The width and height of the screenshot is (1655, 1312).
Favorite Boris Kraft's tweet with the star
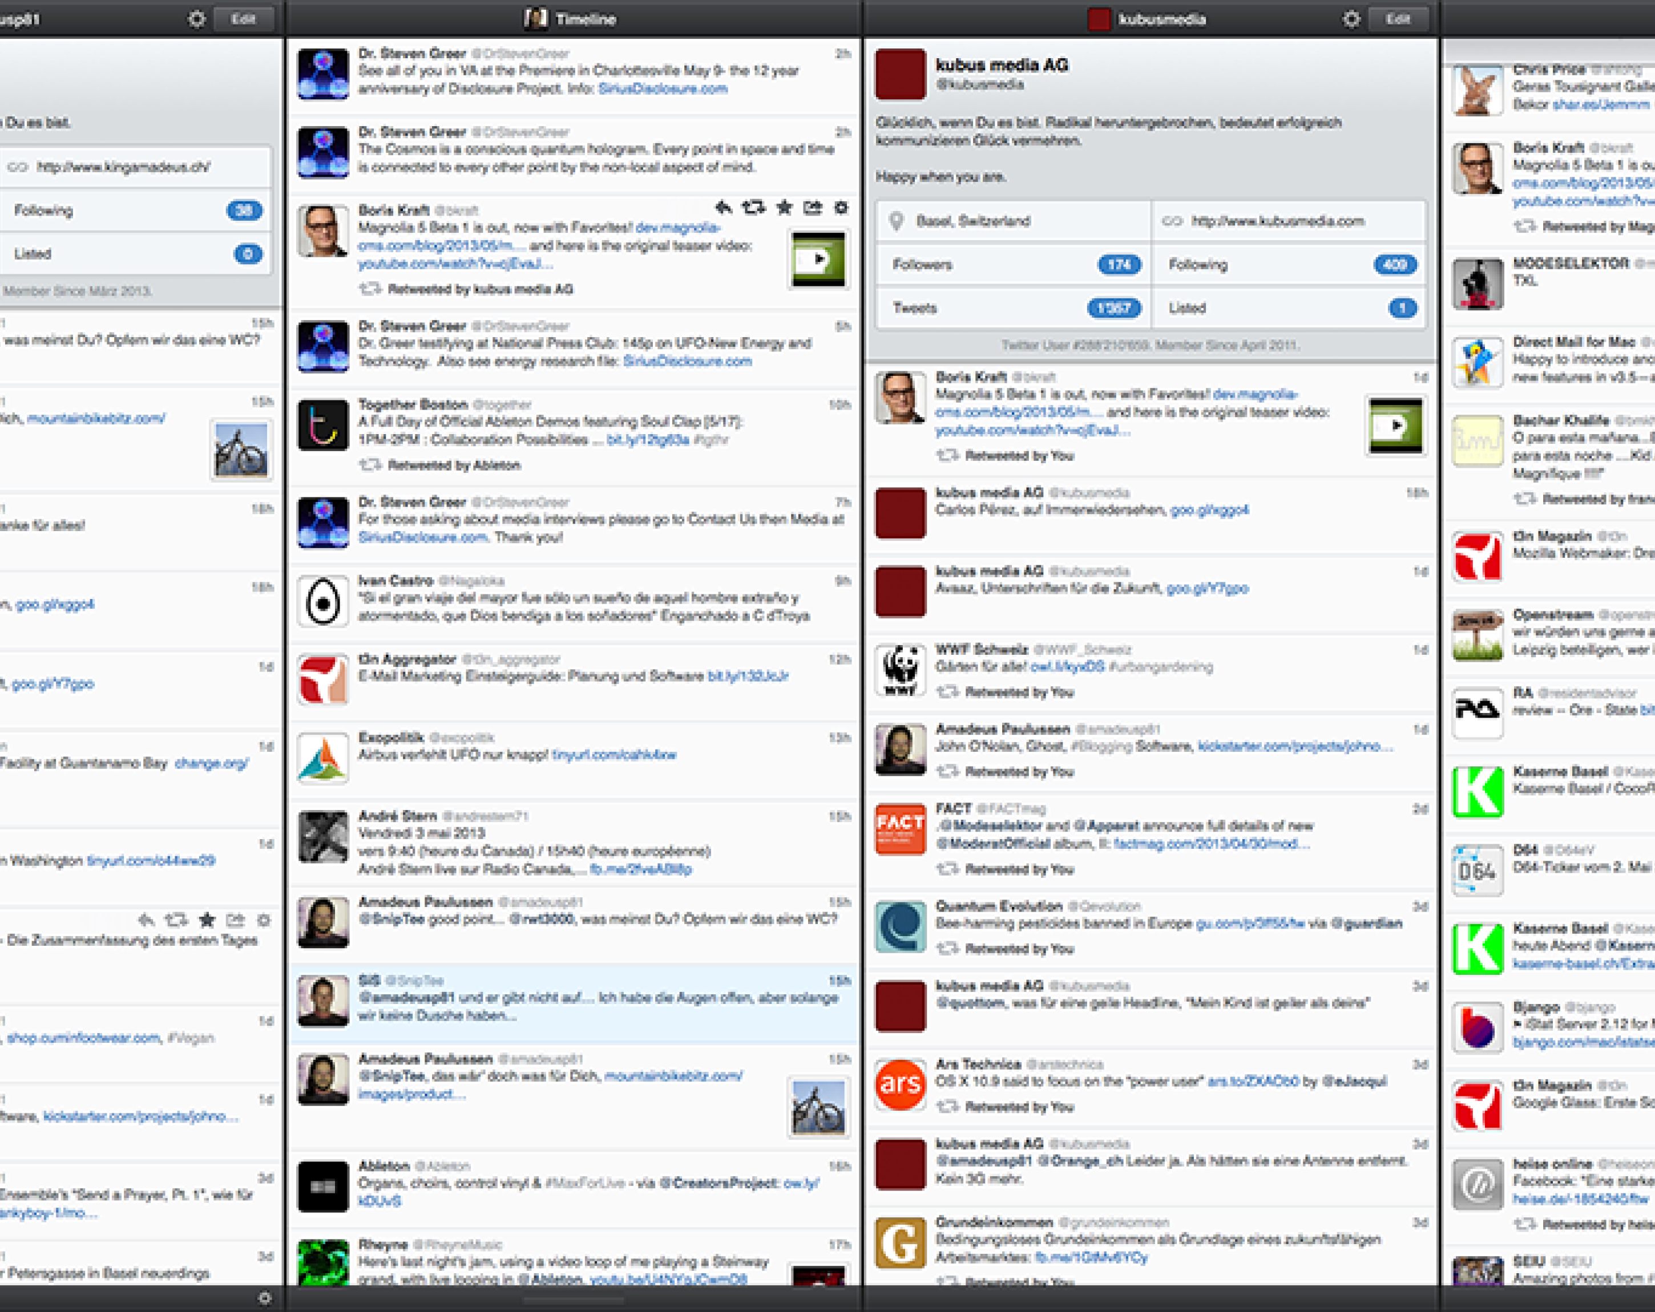(783, 208)
